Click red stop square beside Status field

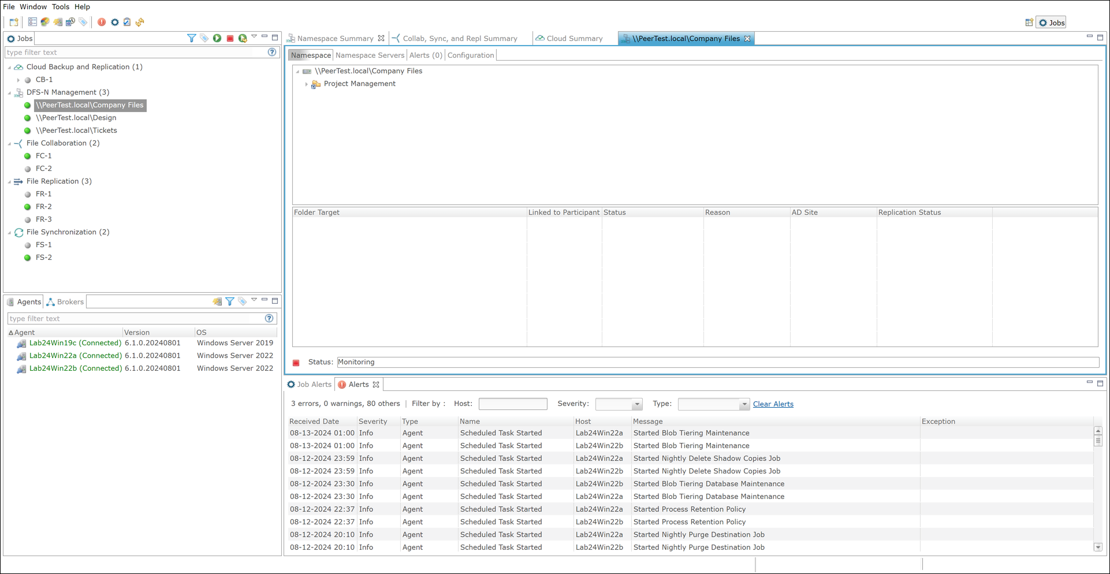coord(296,363)
